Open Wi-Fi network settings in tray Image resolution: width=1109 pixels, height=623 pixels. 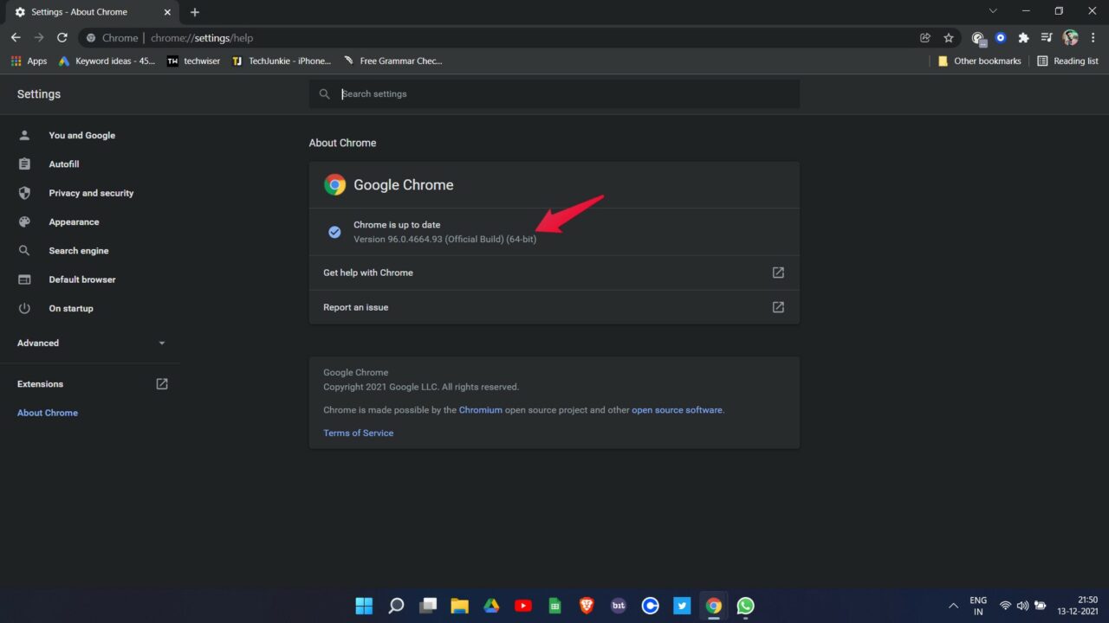(1006, 606)
